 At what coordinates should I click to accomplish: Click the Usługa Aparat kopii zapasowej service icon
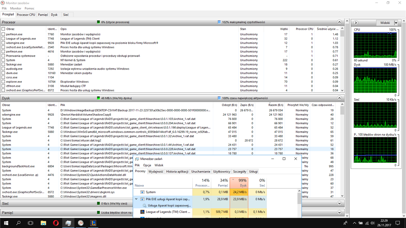pos(144,205)
